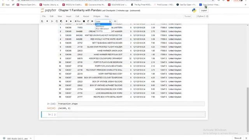
Task: Log out of Jupyter
Action: [204, 10]
